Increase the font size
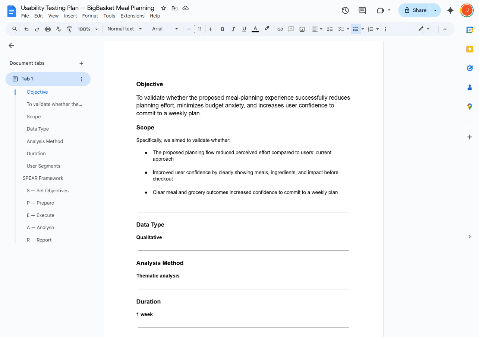This screenshot has height=337, width=479. coord(210,29)
